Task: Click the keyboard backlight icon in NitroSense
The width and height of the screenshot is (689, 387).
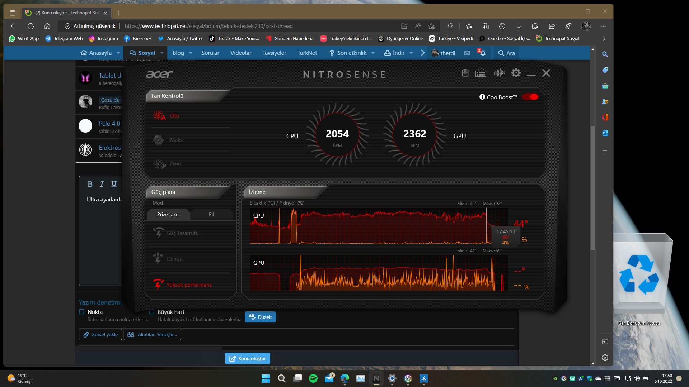Action: click(x=481, y=73)
